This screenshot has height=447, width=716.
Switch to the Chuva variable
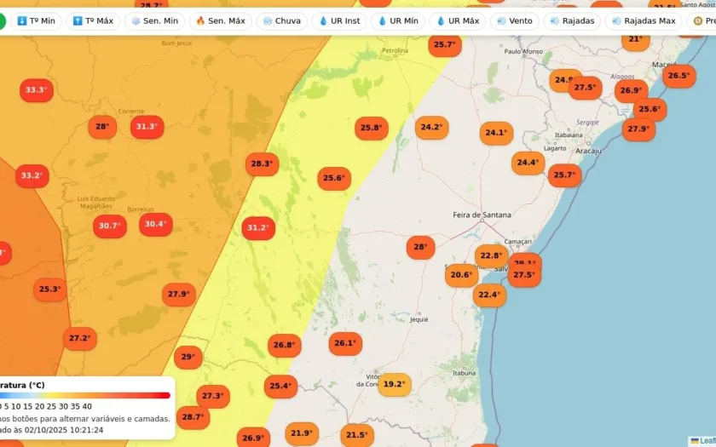pyautogui.click(x=282, y=21)
